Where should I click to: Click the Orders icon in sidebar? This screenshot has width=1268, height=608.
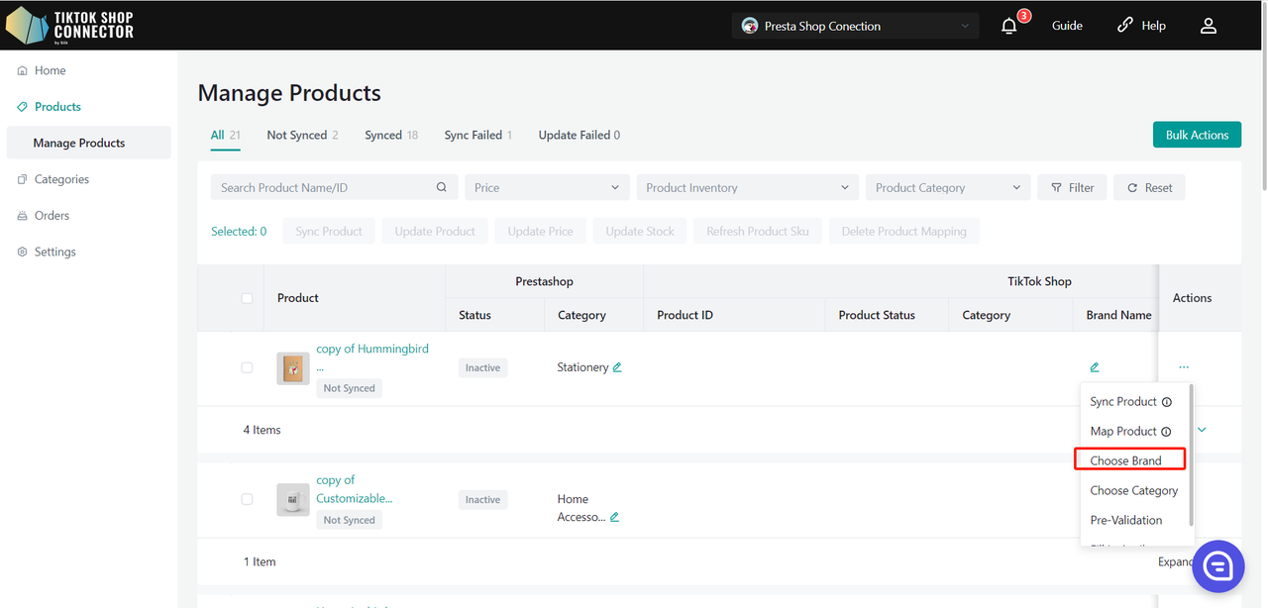(23, 216)
